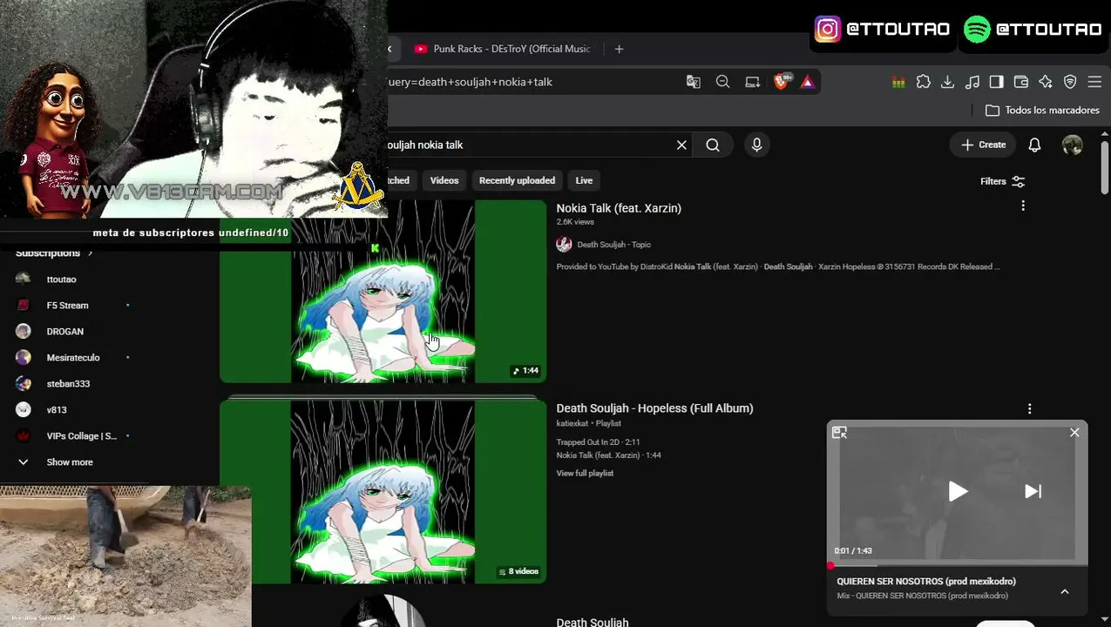Open Brave Rewards triangle icon
The height and width of the screenshot is (627, 1111).
pyautogui.click(x=807, y=82)
